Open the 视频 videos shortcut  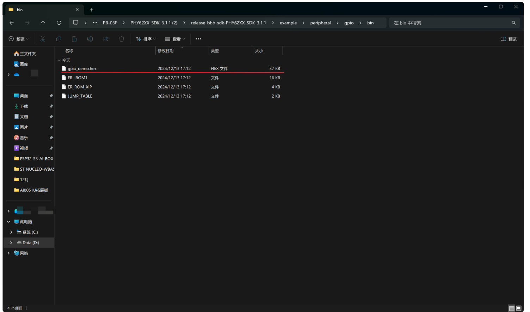coord(21,148)
